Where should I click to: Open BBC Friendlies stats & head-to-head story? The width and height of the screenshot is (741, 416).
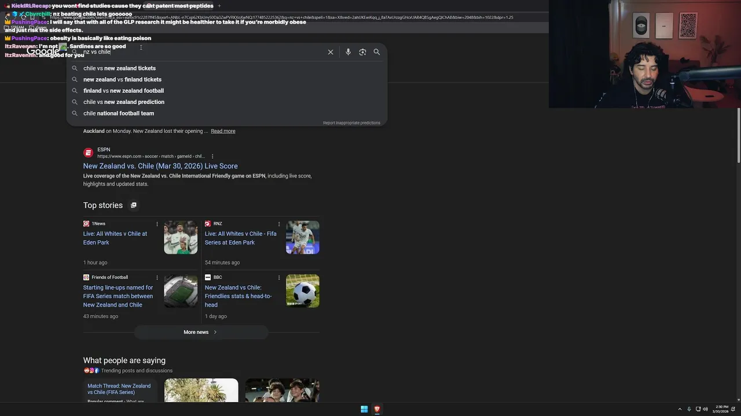tap(238, 296)
